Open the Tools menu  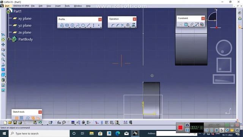pyautogui.click(x=67, y=6)
